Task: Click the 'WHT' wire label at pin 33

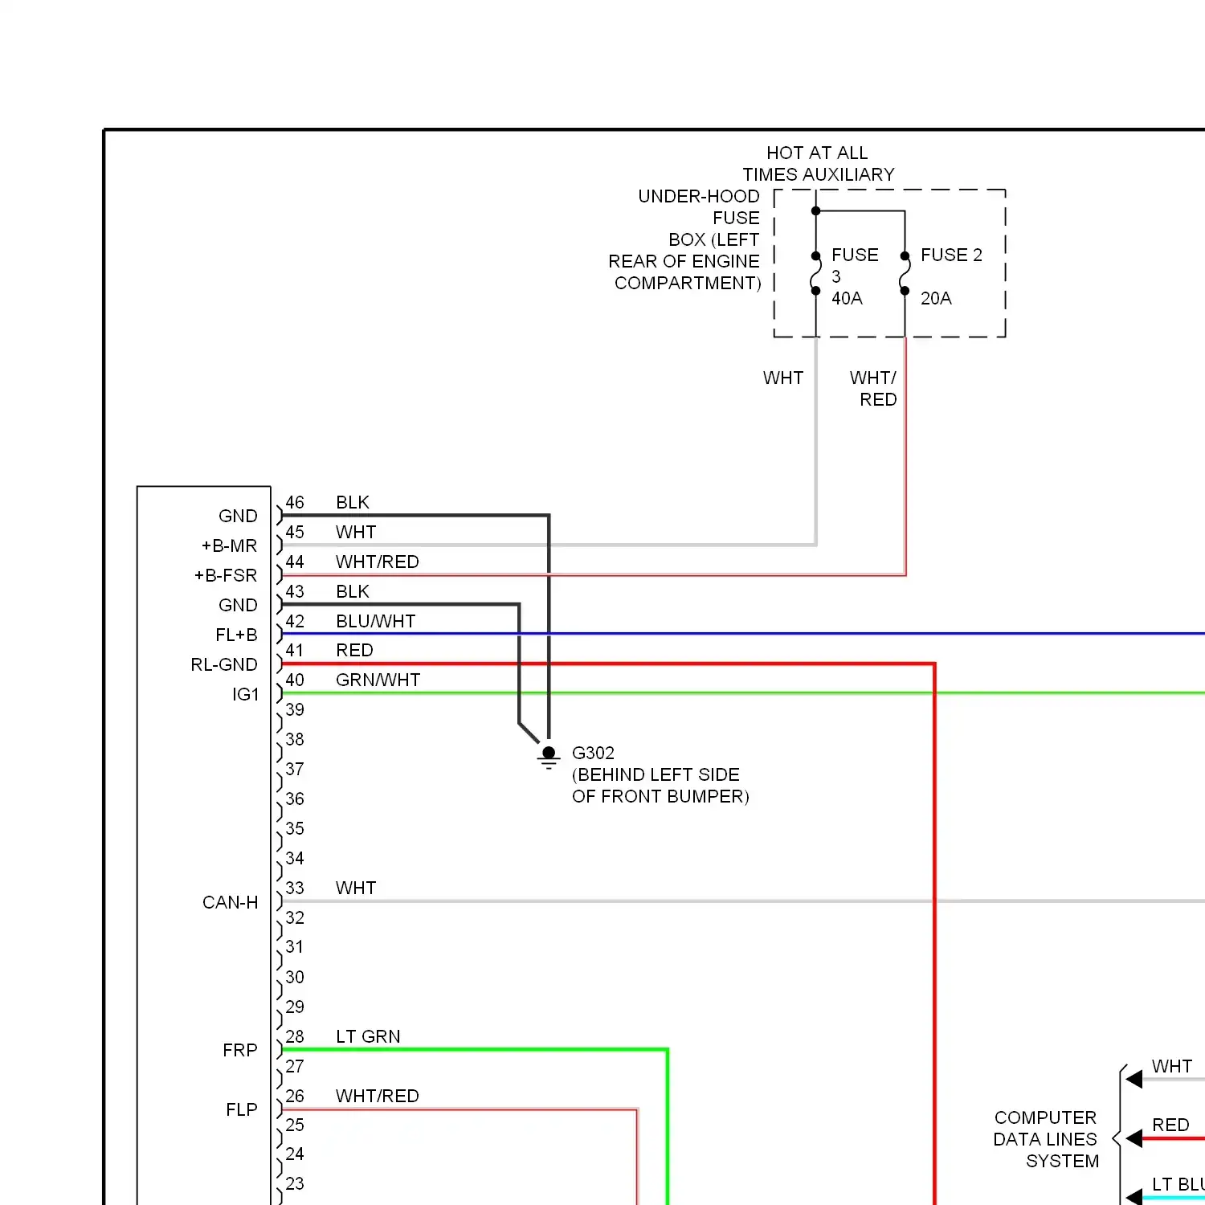Action: tap(356, 888)
